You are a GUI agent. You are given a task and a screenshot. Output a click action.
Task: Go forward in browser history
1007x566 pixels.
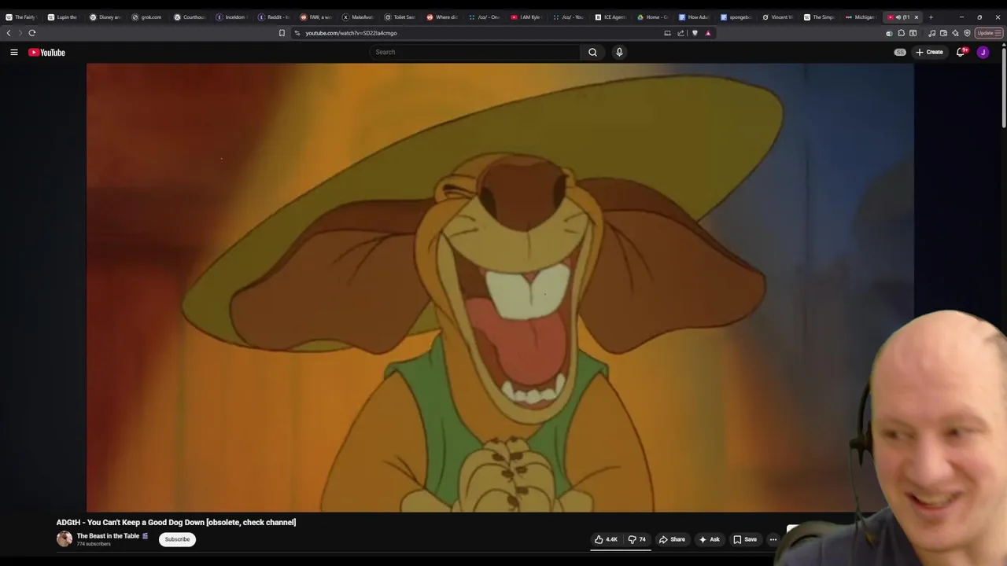(20, 33)
